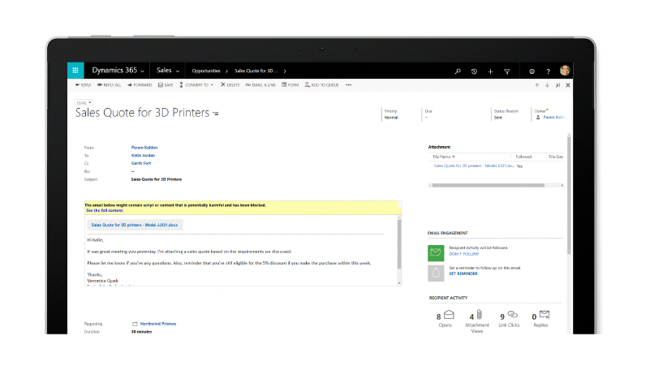
Task: Click the search magnifier icon
Action: click(x=458, y=71)
